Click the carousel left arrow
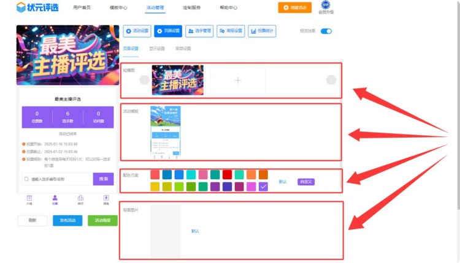 (144, 80)
